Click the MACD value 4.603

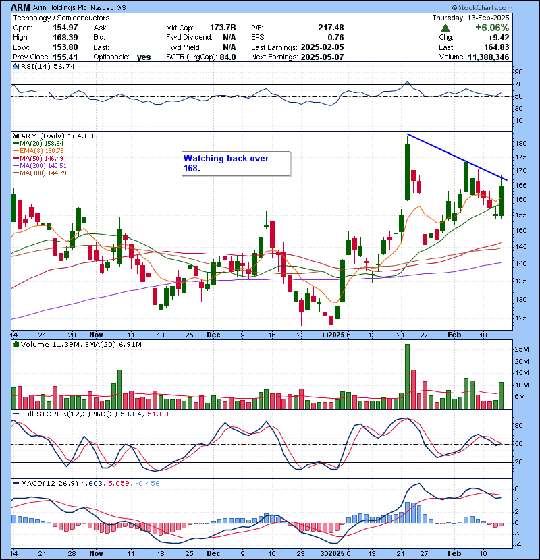pos(92,484)
